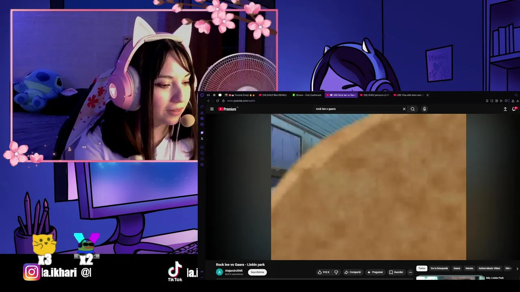Click the AlejandroRAR channel name
Image resolution: width=520 pixels, height=292 pixels.
coord(234,271)
